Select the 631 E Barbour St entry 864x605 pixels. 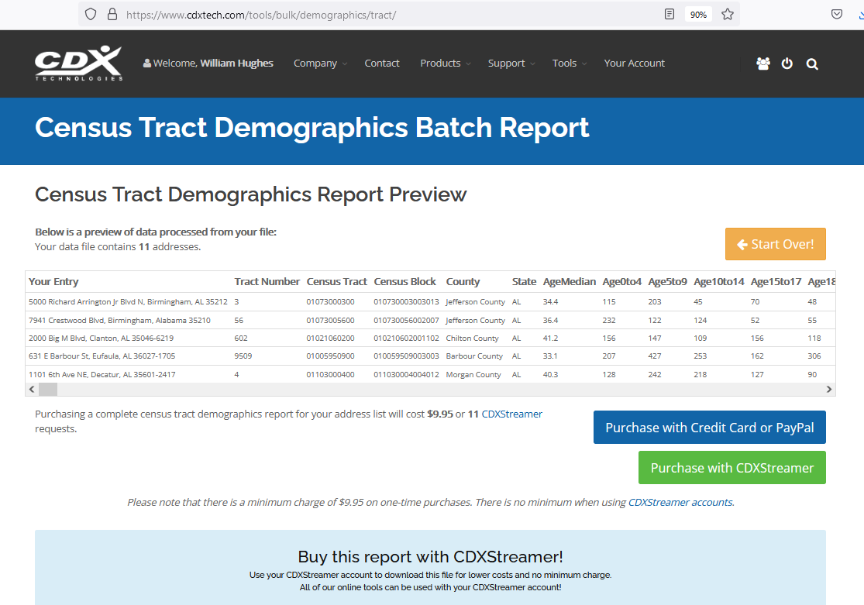[x=102, y=356]
